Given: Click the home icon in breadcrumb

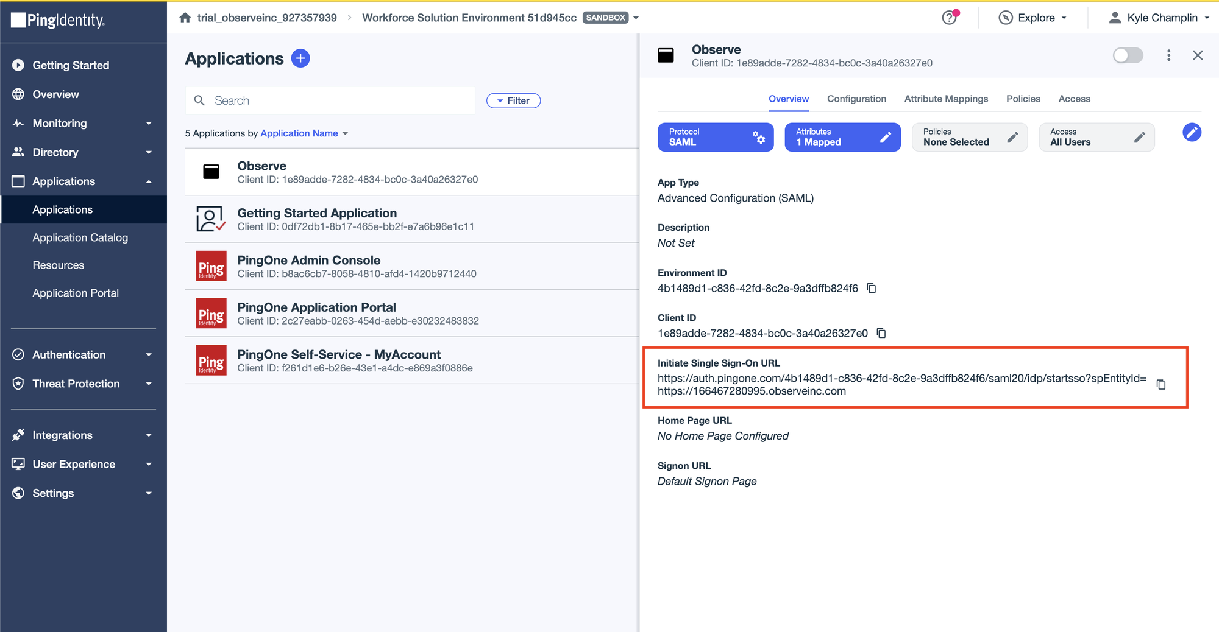Looking at the screenshot, I should click(185, 18).
